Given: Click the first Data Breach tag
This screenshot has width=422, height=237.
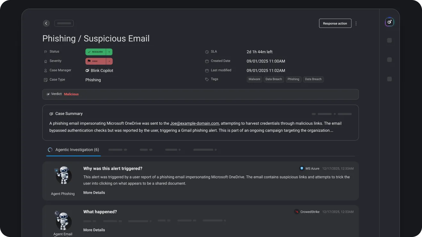Looking at the screenshot, I should [x=274, y=79].
